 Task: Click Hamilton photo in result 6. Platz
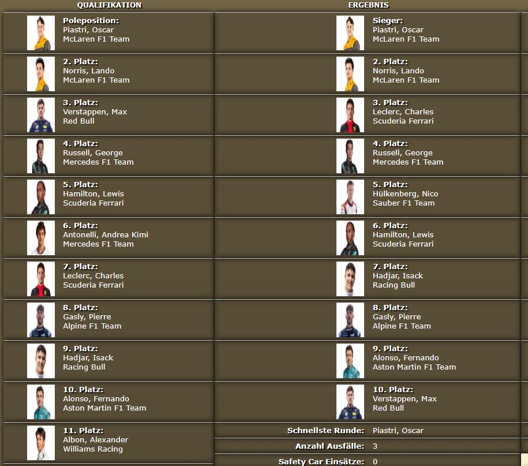click(350, 238)
